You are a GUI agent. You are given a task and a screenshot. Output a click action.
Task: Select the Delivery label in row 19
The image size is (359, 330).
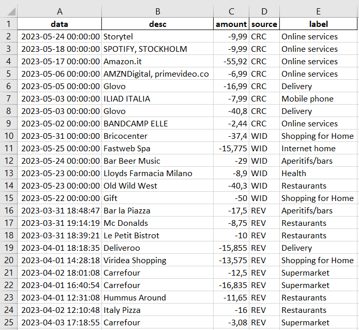[318, 248]
